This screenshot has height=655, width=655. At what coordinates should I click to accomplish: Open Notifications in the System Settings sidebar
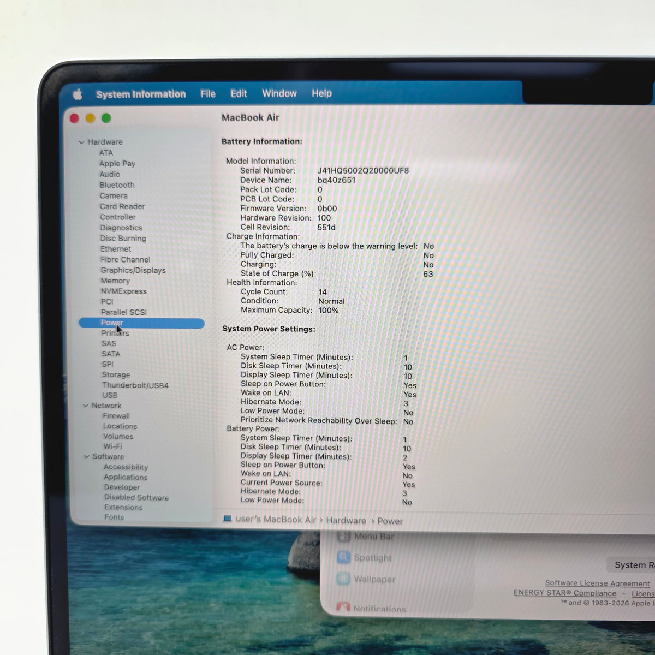click(x=372, y=608)
